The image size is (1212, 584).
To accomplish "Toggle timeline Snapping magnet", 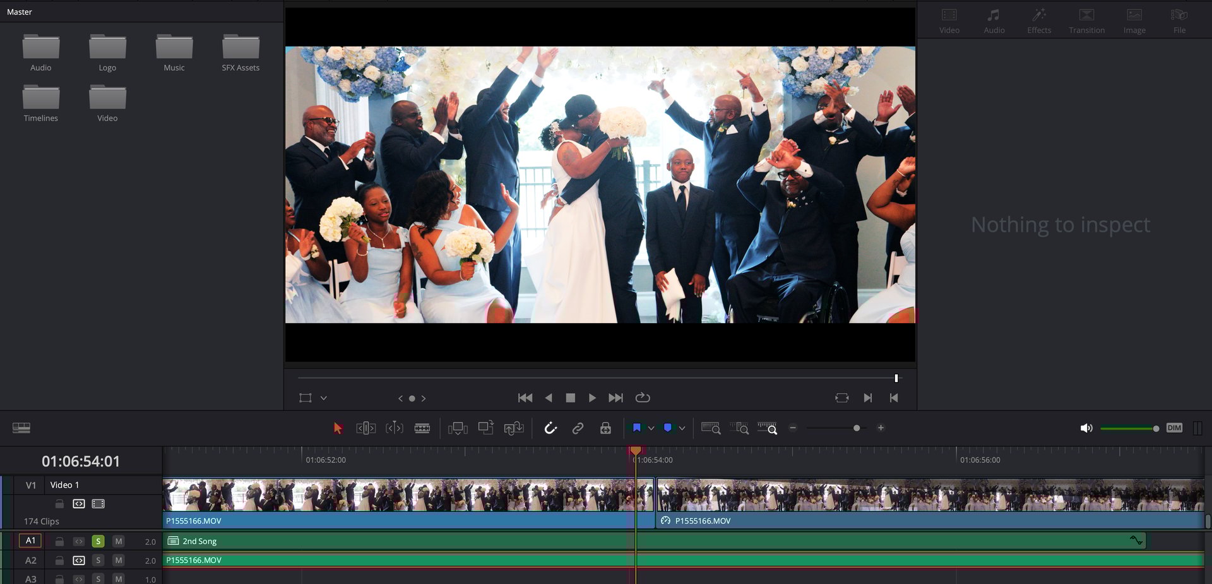I will coord(550,428).
